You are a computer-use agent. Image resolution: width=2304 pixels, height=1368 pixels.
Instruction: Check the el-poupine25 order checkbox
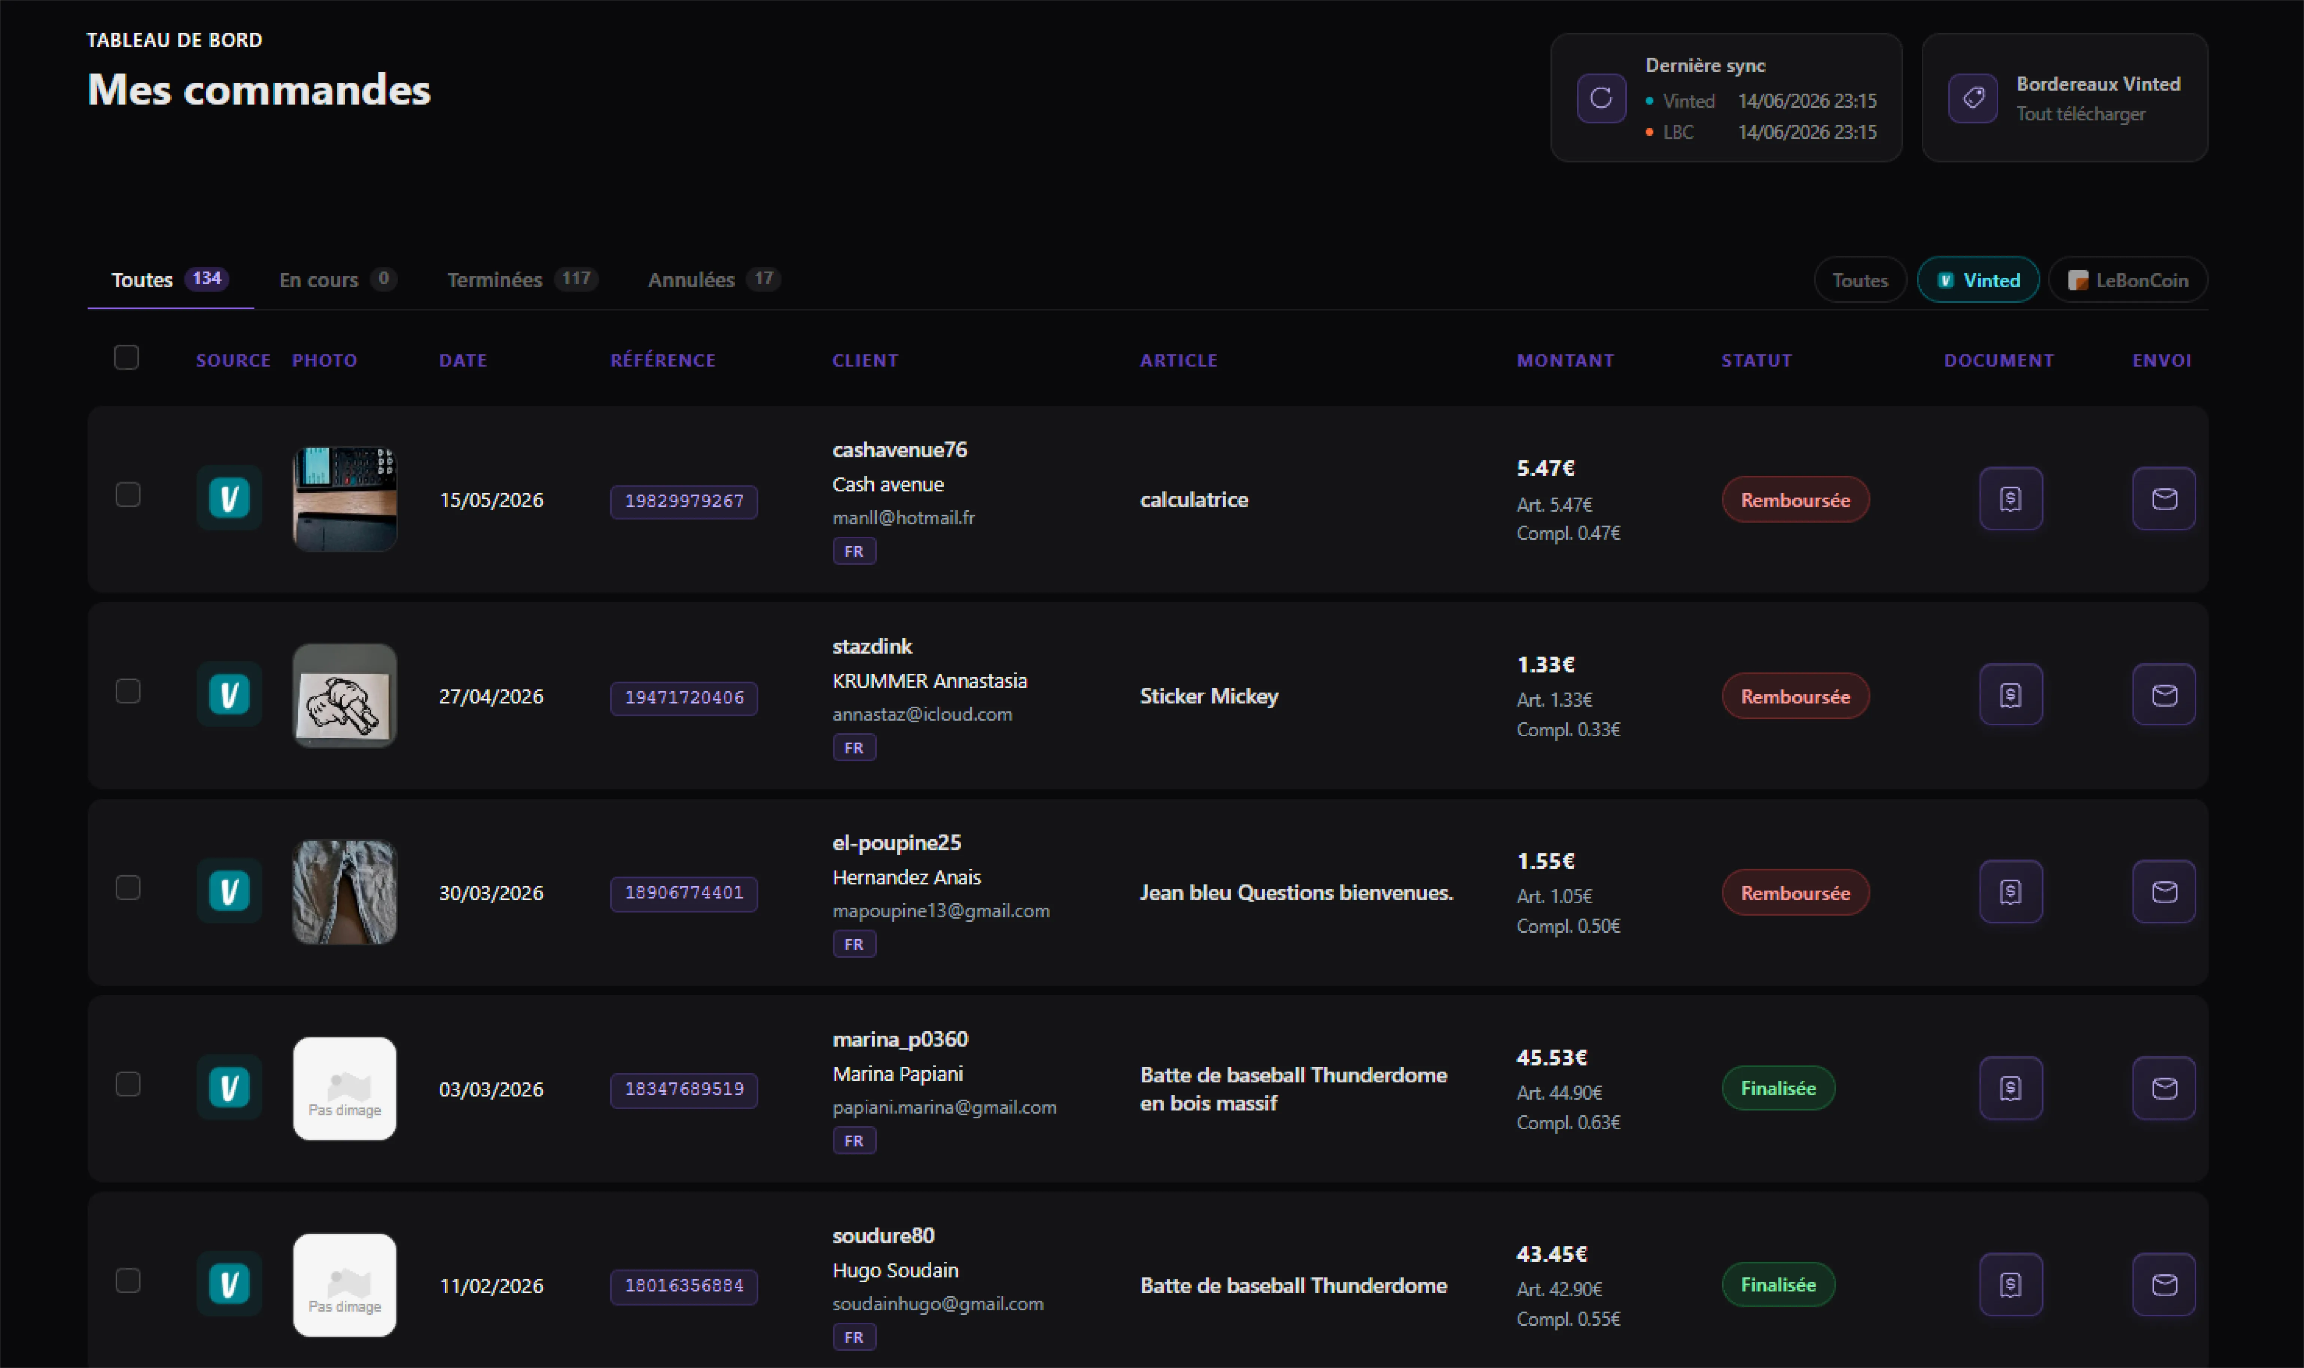pyautogui.click(x=128, y=888)
